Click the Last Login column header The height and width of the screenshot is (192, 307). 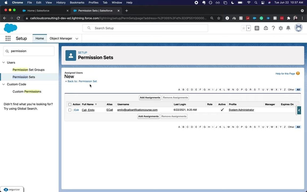click(180, 105)
